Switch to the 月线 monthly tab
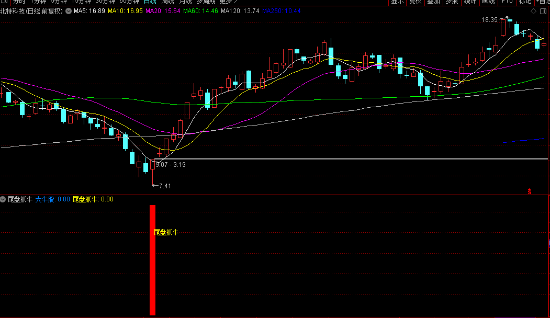This screenshot has width=550, height=318. coord(185,2)
